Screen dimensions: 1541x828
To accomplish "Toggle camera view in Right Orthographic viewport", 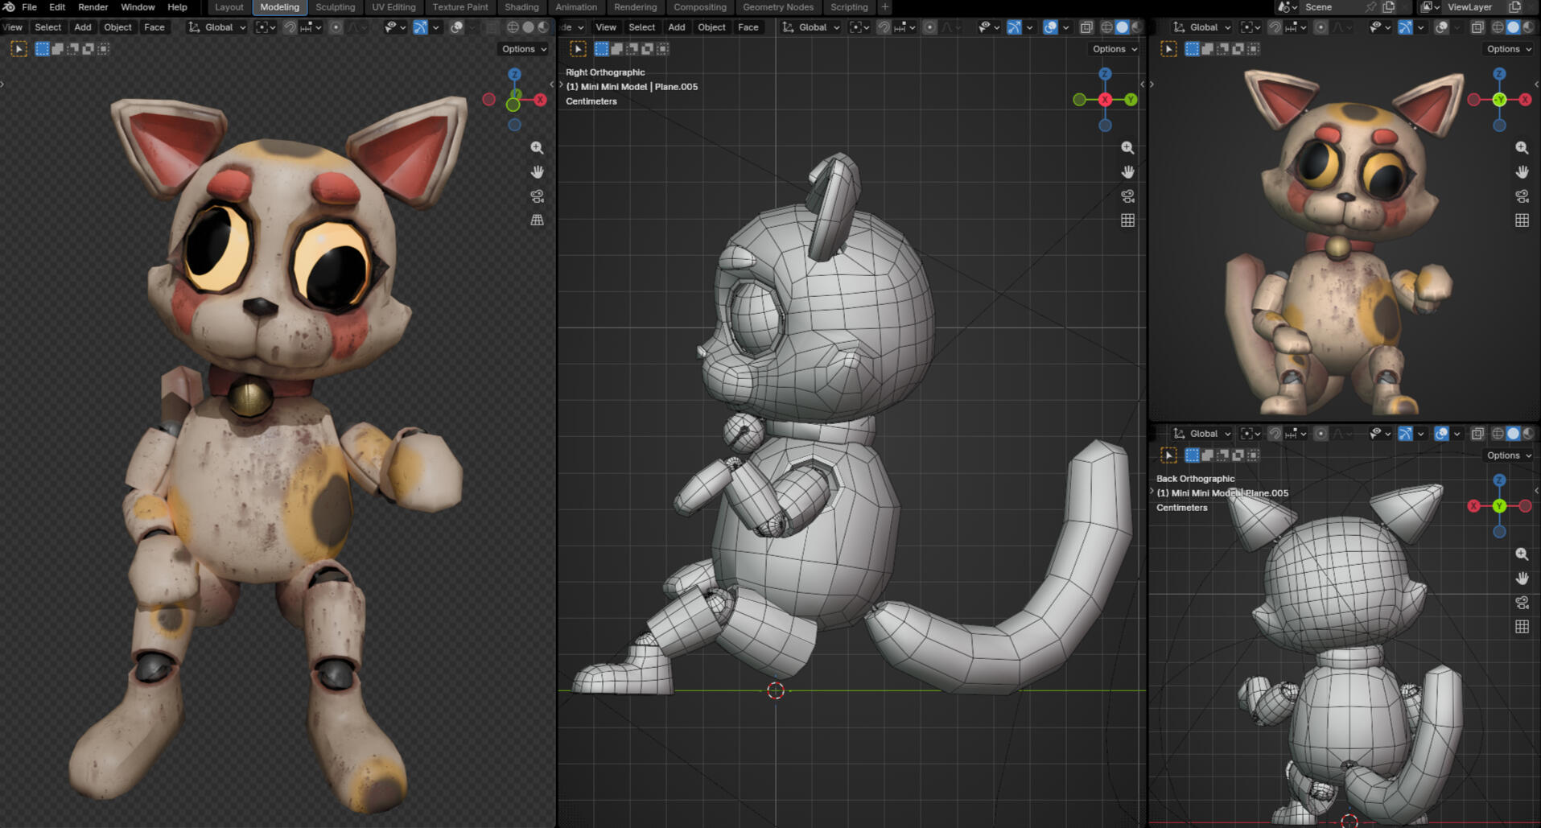I will click(1128, 196).
